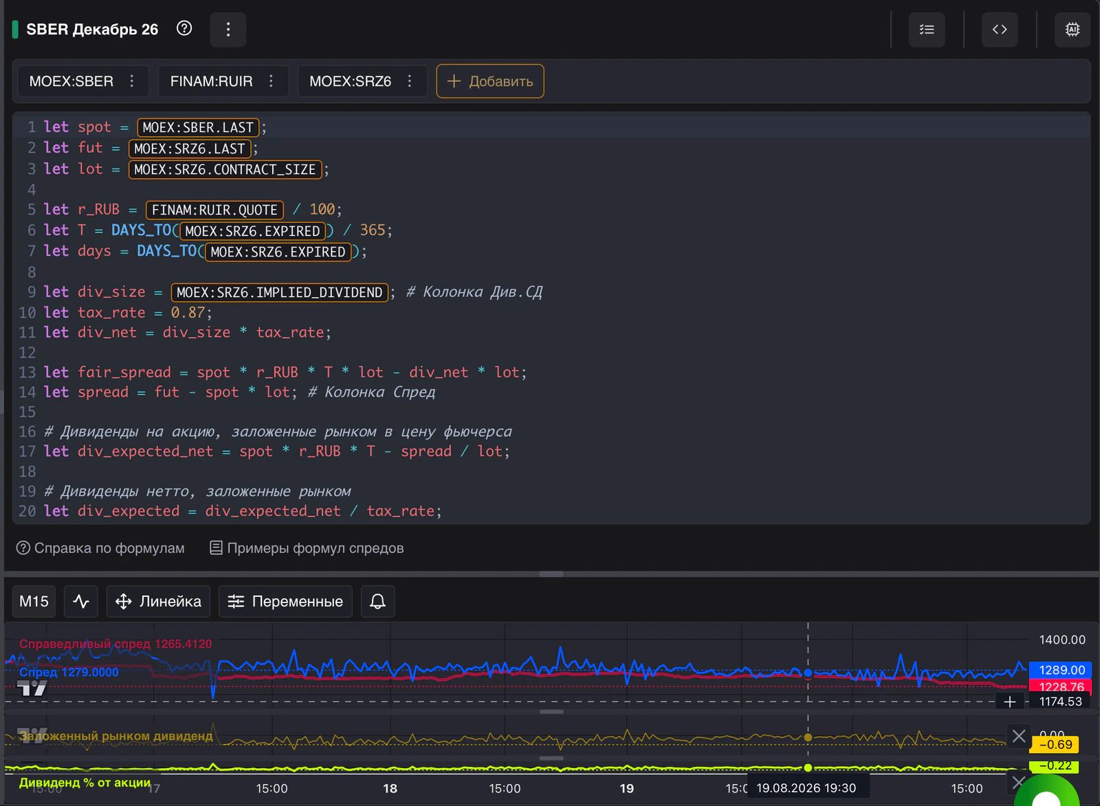Click the fair_spread variable name in line 13
Image resolution: width=1100 pixels, height=806 pixels.
pos(124,372)
